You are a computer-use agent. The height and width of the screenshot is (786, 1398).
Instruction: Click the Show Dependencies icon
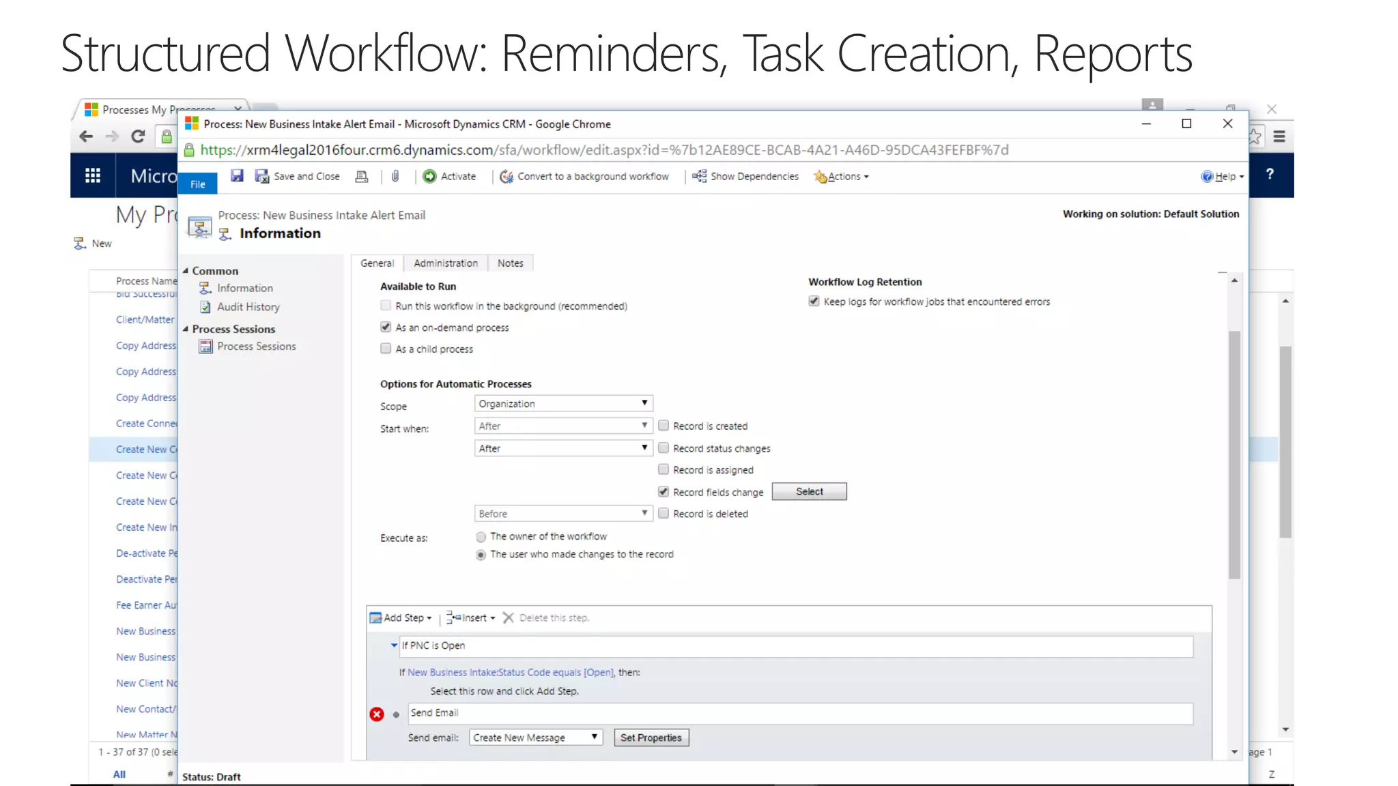[699, 177]
